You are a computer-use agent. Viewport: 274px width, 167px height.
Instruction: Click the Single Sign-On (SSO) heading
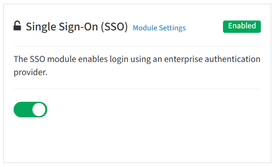(77, 27)
